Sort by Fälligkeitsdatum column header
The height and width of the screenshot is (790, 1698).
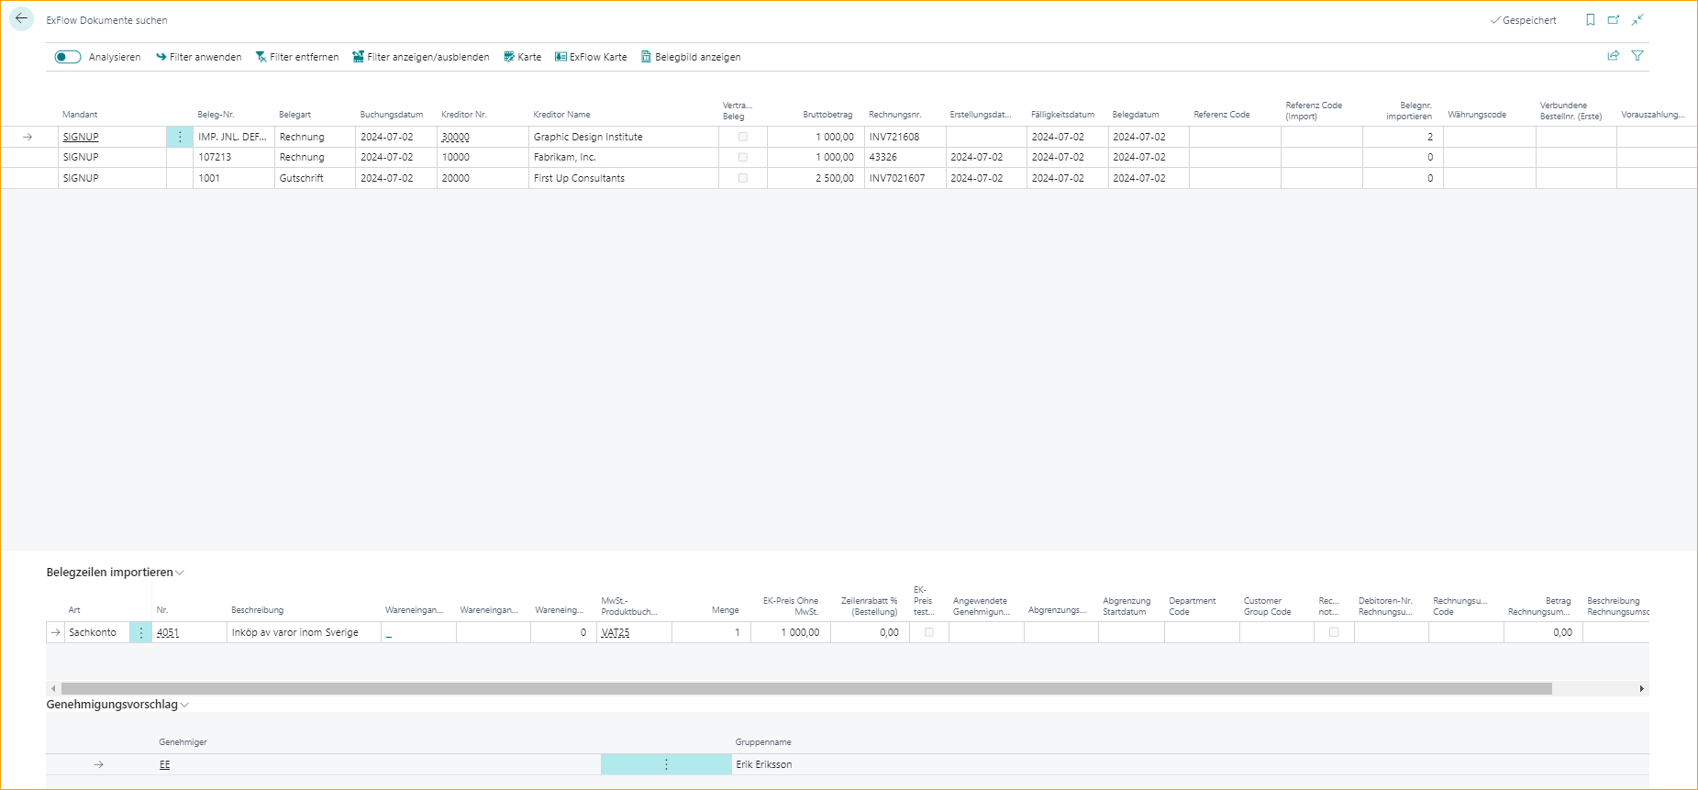[x=1062, y=115]
